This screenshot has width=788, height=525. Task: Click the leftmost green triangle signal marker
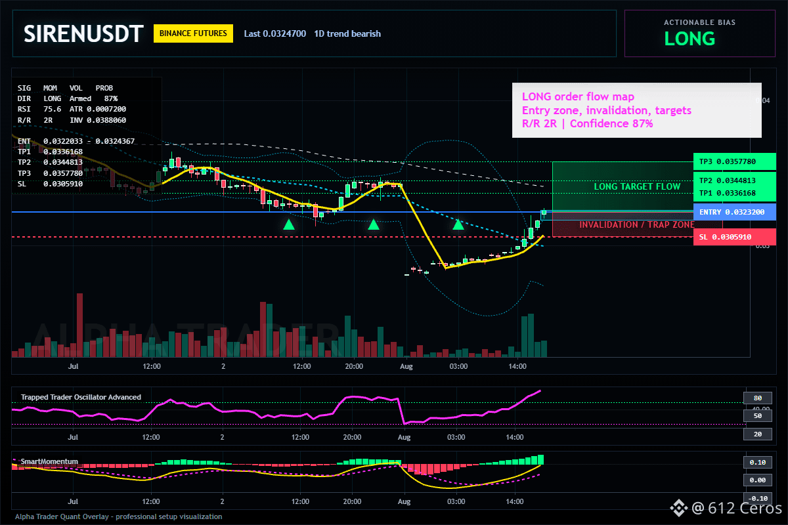tap(289, 224)
